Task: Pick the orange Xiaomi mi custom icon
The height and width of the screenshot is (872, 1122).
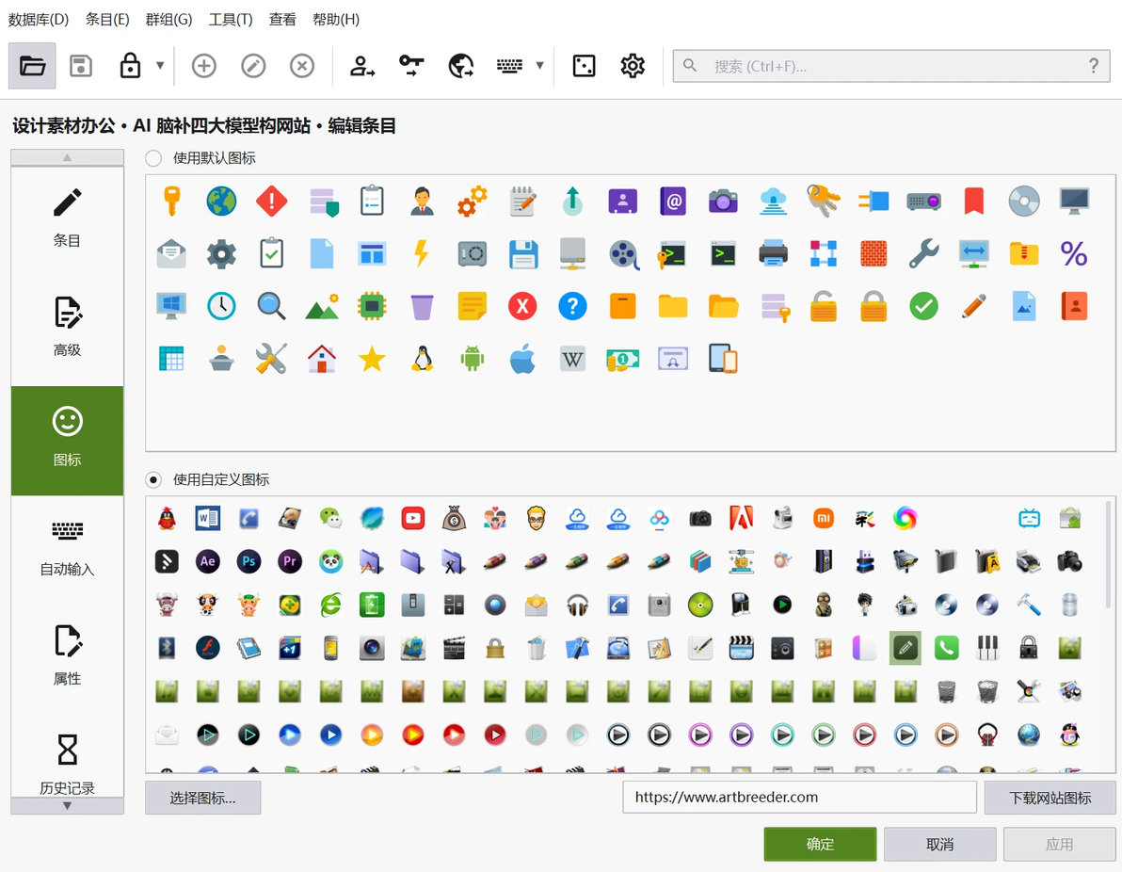Action: (824, 518)
